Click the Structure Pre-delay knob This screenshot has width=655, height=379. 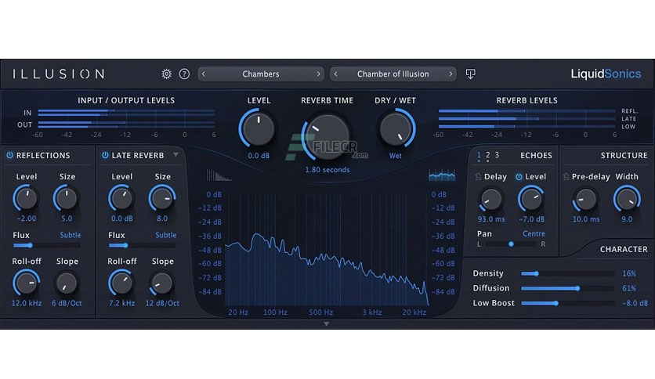click(585, 199)
